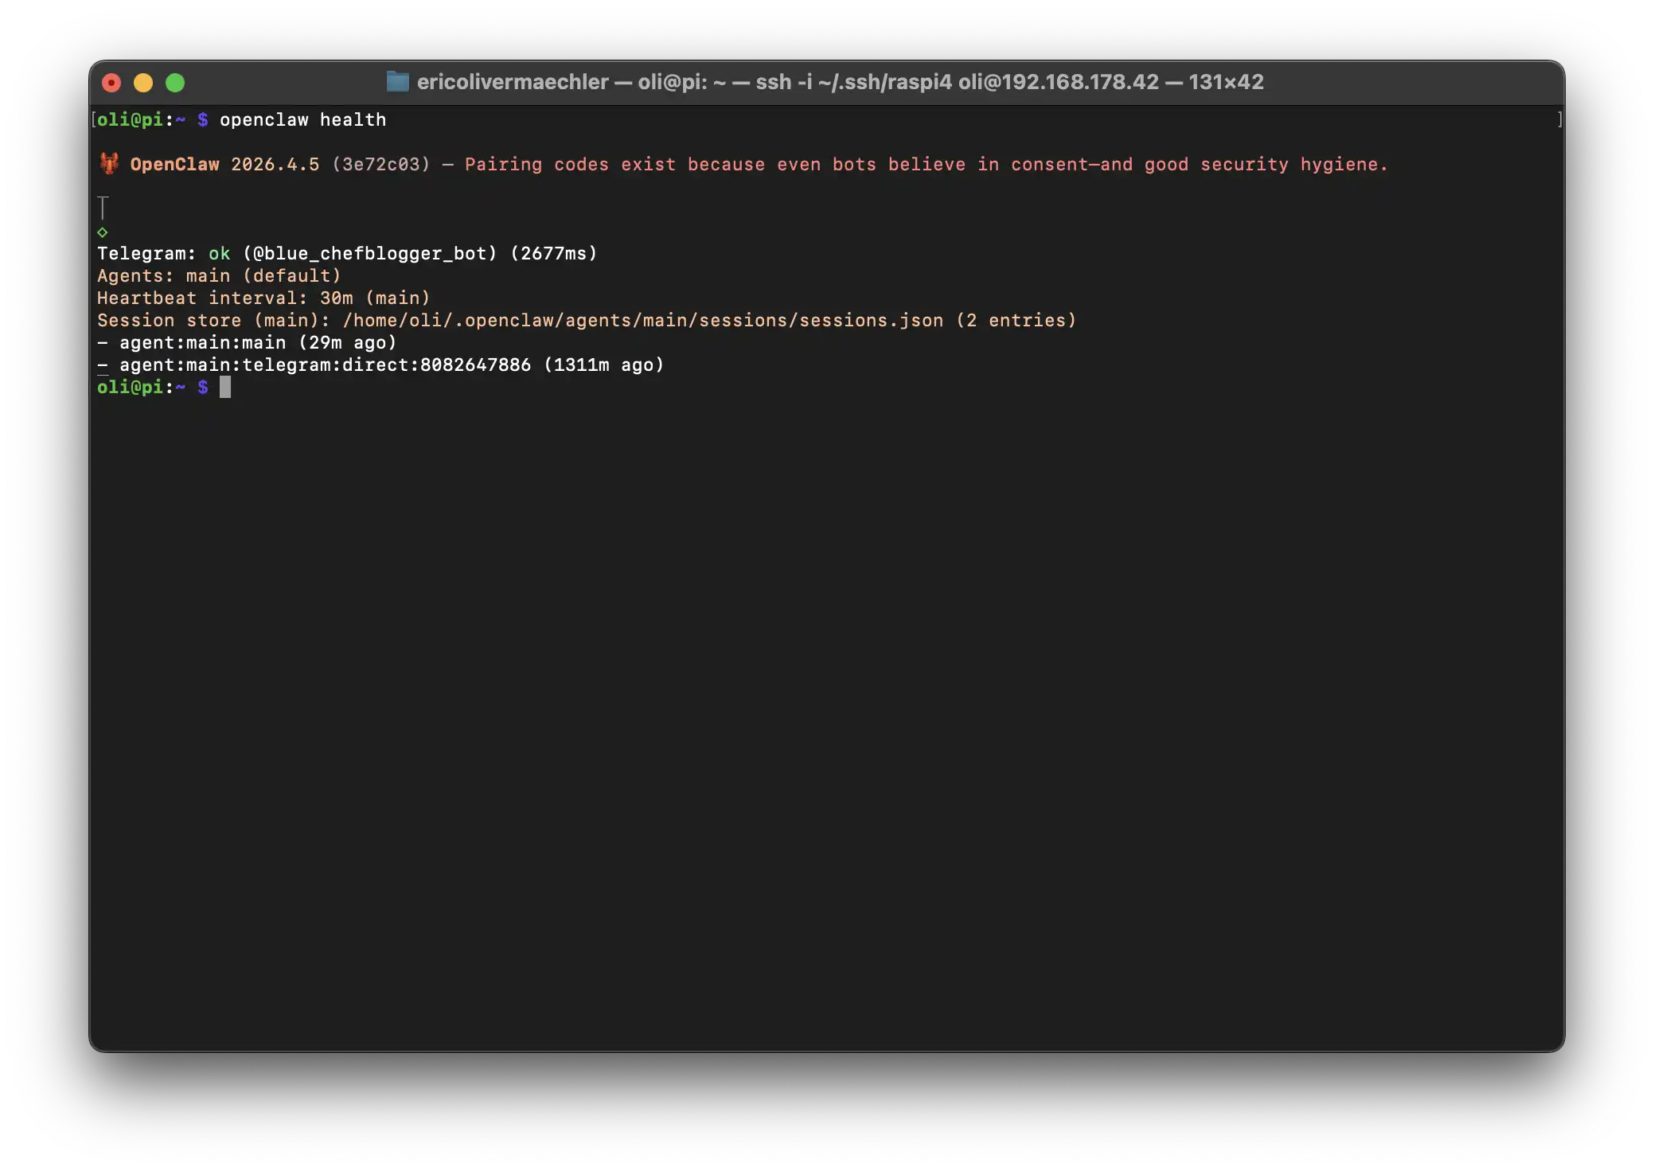Click the @blue_chefblogger_bot handle text
The height and width of the screenshot is (1170, 1654).
(x=369, y=254)
